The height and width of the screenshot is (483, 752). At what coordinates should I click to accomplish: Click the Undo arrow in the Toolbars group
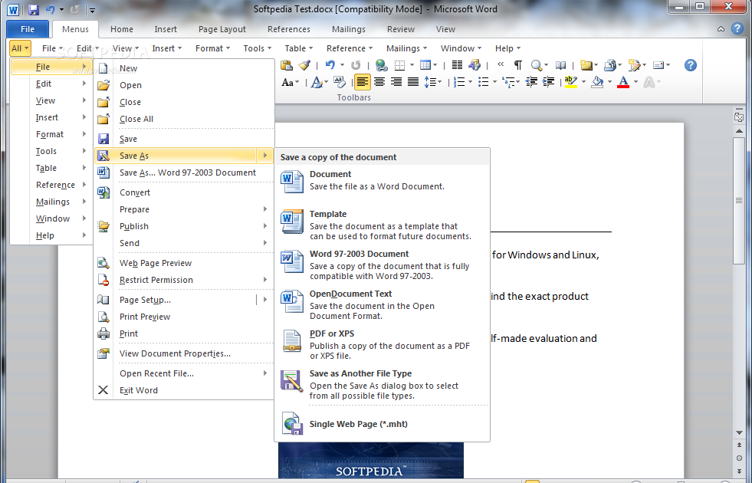pyautogui.click(x=330, y=65)
